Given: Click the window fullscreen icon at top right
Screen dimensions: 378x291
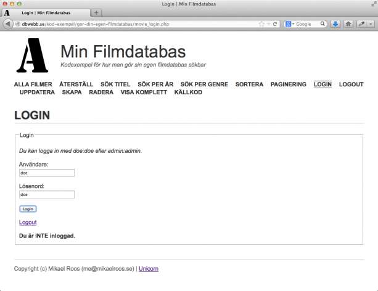Looking at the screenshot, I should click(373, 4).
